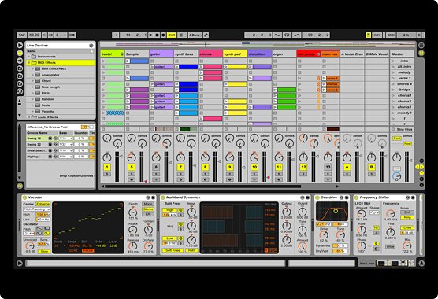438x299 pixels.
Task: Expand the Arpeggiator device entry
Action: pos(32,75)
